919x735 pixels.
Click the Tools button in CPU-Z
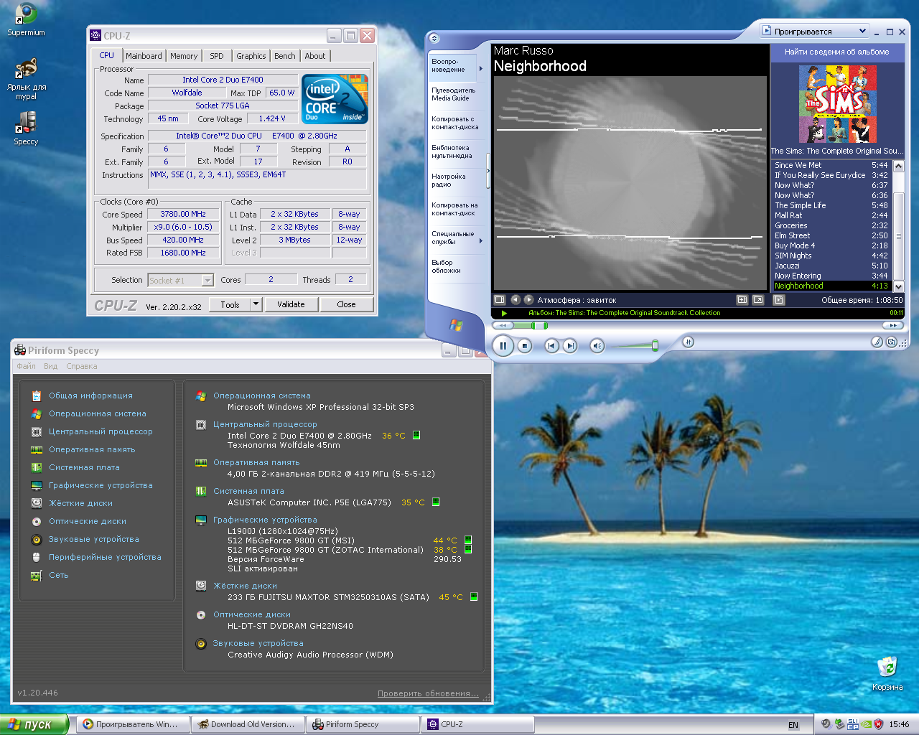[x=230, y=304]
